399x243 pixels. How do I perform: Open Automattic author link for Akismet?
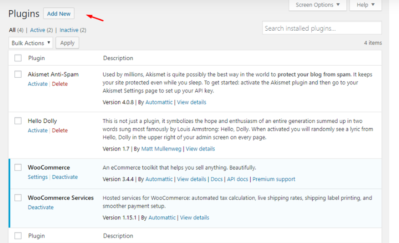159,102
